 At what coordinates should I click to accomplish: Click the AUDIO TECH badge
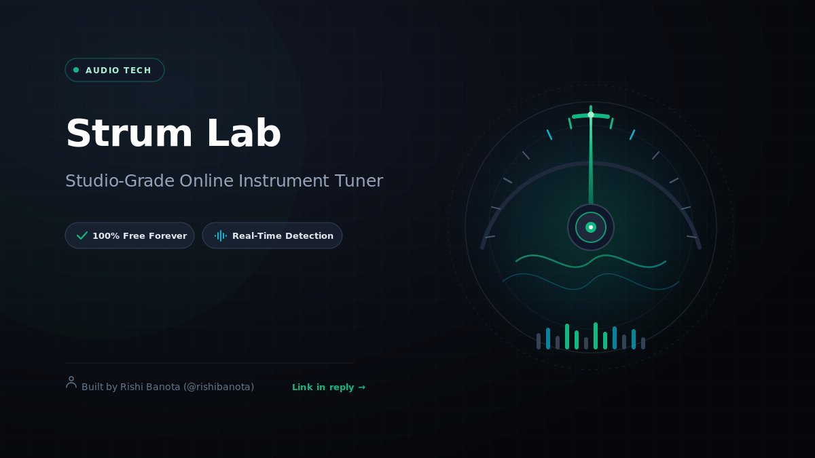[115, 70]
